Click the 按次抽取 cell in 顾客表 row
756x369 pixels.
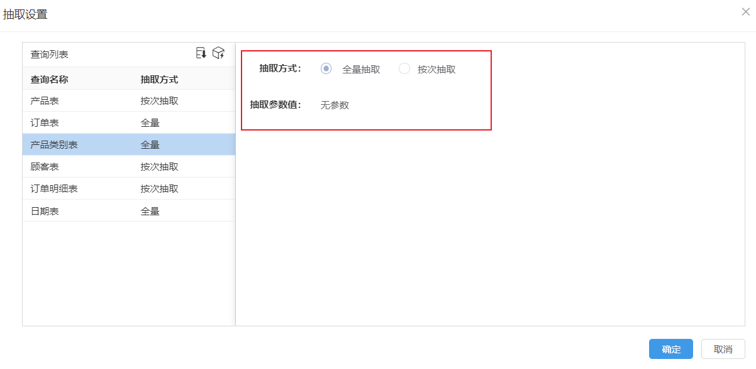click(159, 166)
